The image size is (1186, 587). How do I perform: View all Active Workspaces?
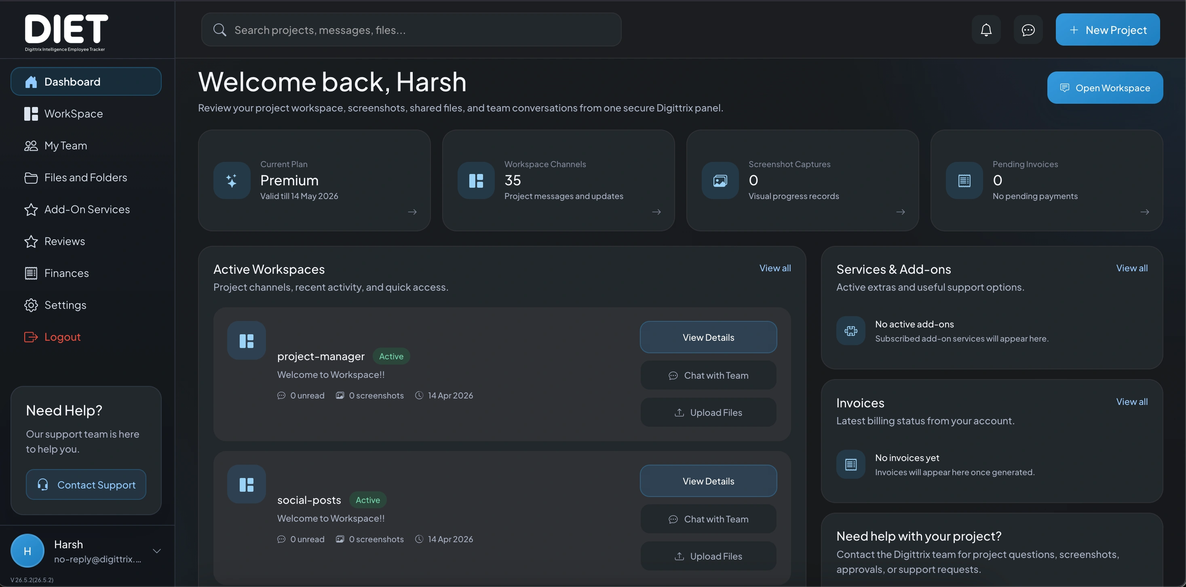click(x=775, y=268)
